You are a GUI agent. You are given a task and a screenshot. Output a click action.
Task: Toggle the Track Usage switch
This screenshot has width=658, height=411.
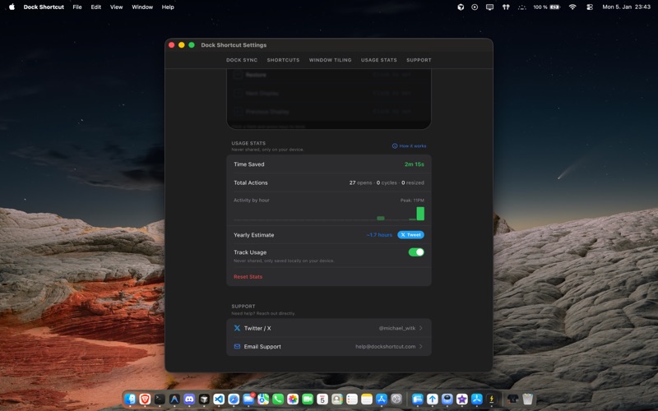click(416, 252)
